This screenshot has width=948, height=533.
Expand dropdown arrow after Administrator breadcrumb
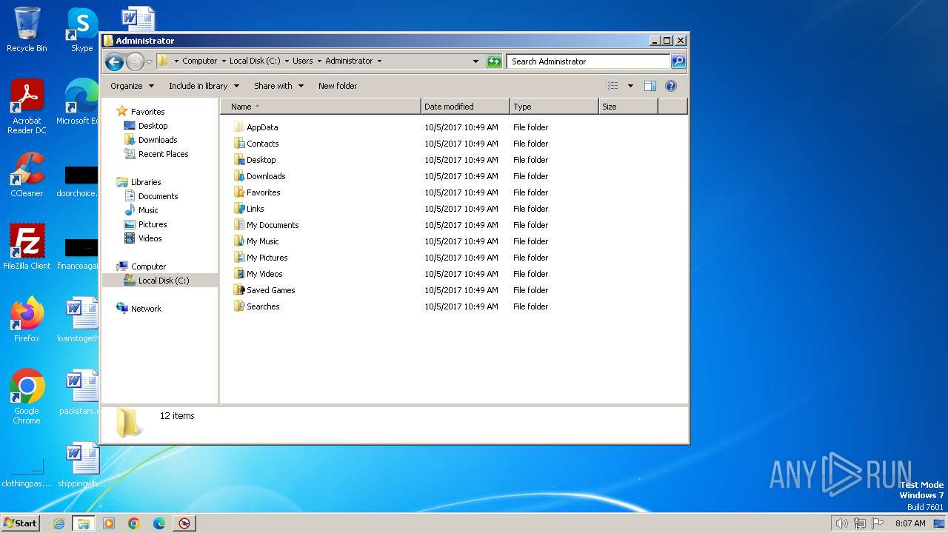click(x=379, y=61)
